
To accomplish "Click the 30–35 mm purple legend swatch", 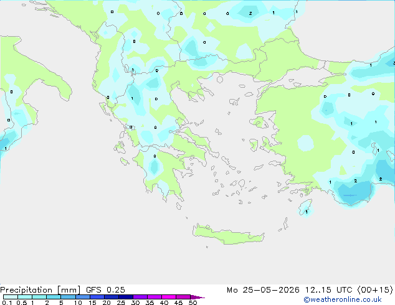I will click(x=140, y=297).
